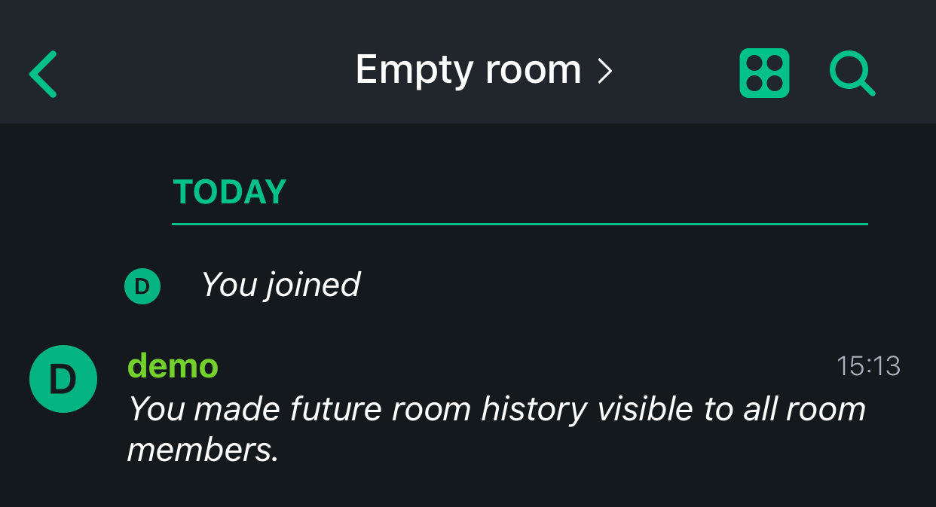This screenshot has height=507, width=936.
Task: Click the green divider line under TODAY
Action: pos(520,224)
